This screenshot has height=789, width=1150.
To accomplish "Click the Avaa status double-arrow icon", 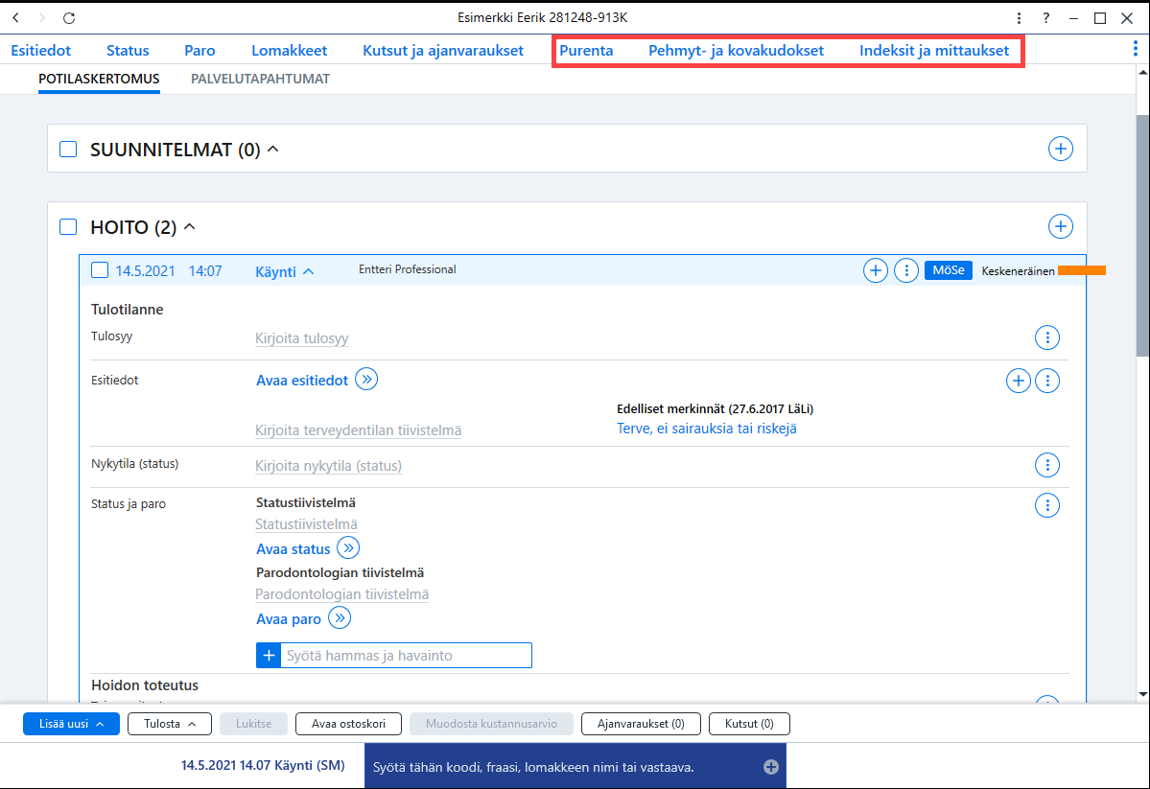I will point(347,547).
